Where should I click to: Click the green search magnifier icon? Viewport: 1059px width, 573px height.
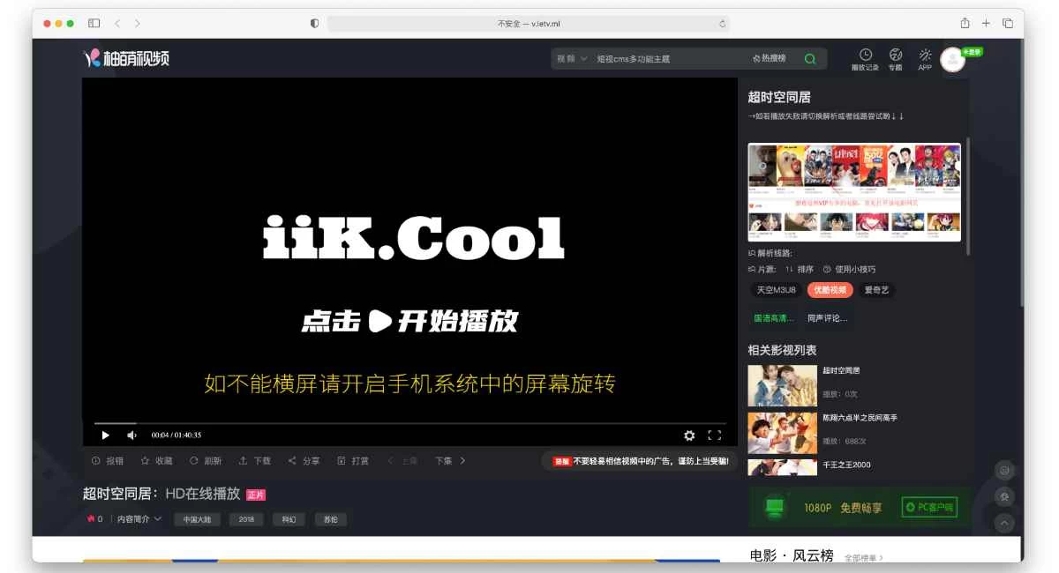(809, 59)
